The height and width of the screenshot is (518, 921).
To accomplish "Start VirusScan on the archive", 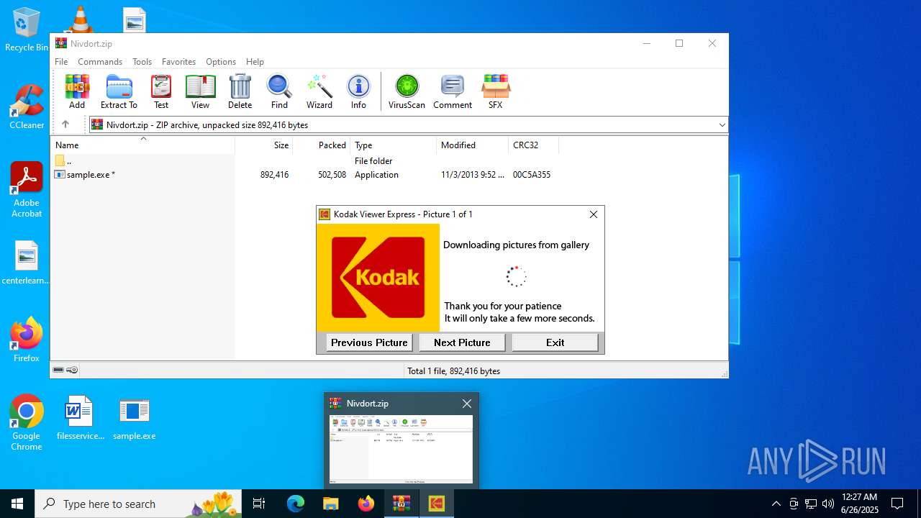I will [407, 91].
